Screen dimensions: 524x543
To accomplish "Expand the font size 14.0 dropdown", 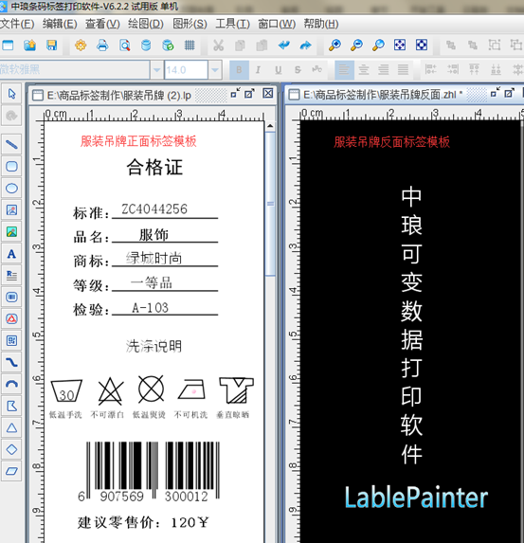I will pyautogui.click(x=215, y=70).
